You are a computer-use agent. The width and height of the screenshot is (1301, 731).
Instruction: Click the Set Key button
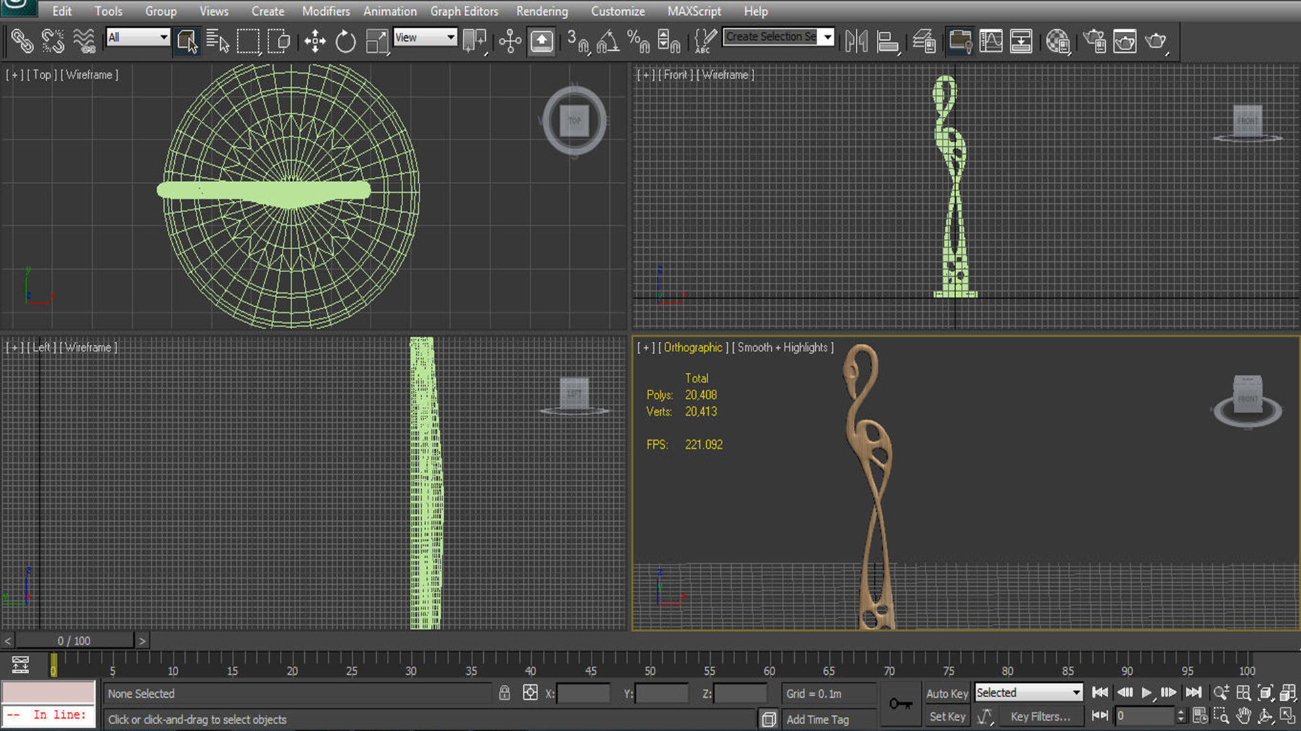click(x=947, y=716)
